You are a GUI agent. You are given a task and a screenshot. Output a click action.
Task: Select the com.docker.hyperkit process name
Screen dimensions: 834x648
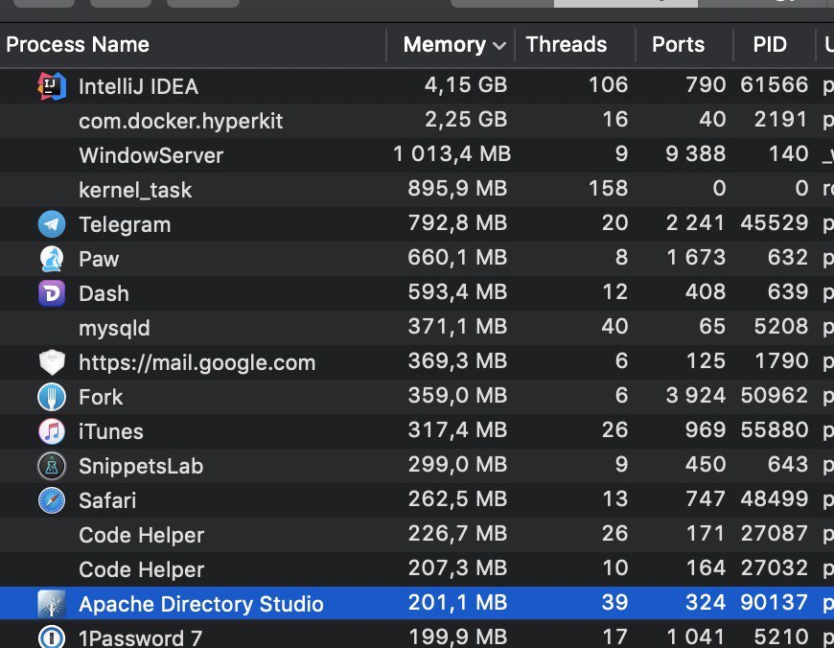(181, 122)
